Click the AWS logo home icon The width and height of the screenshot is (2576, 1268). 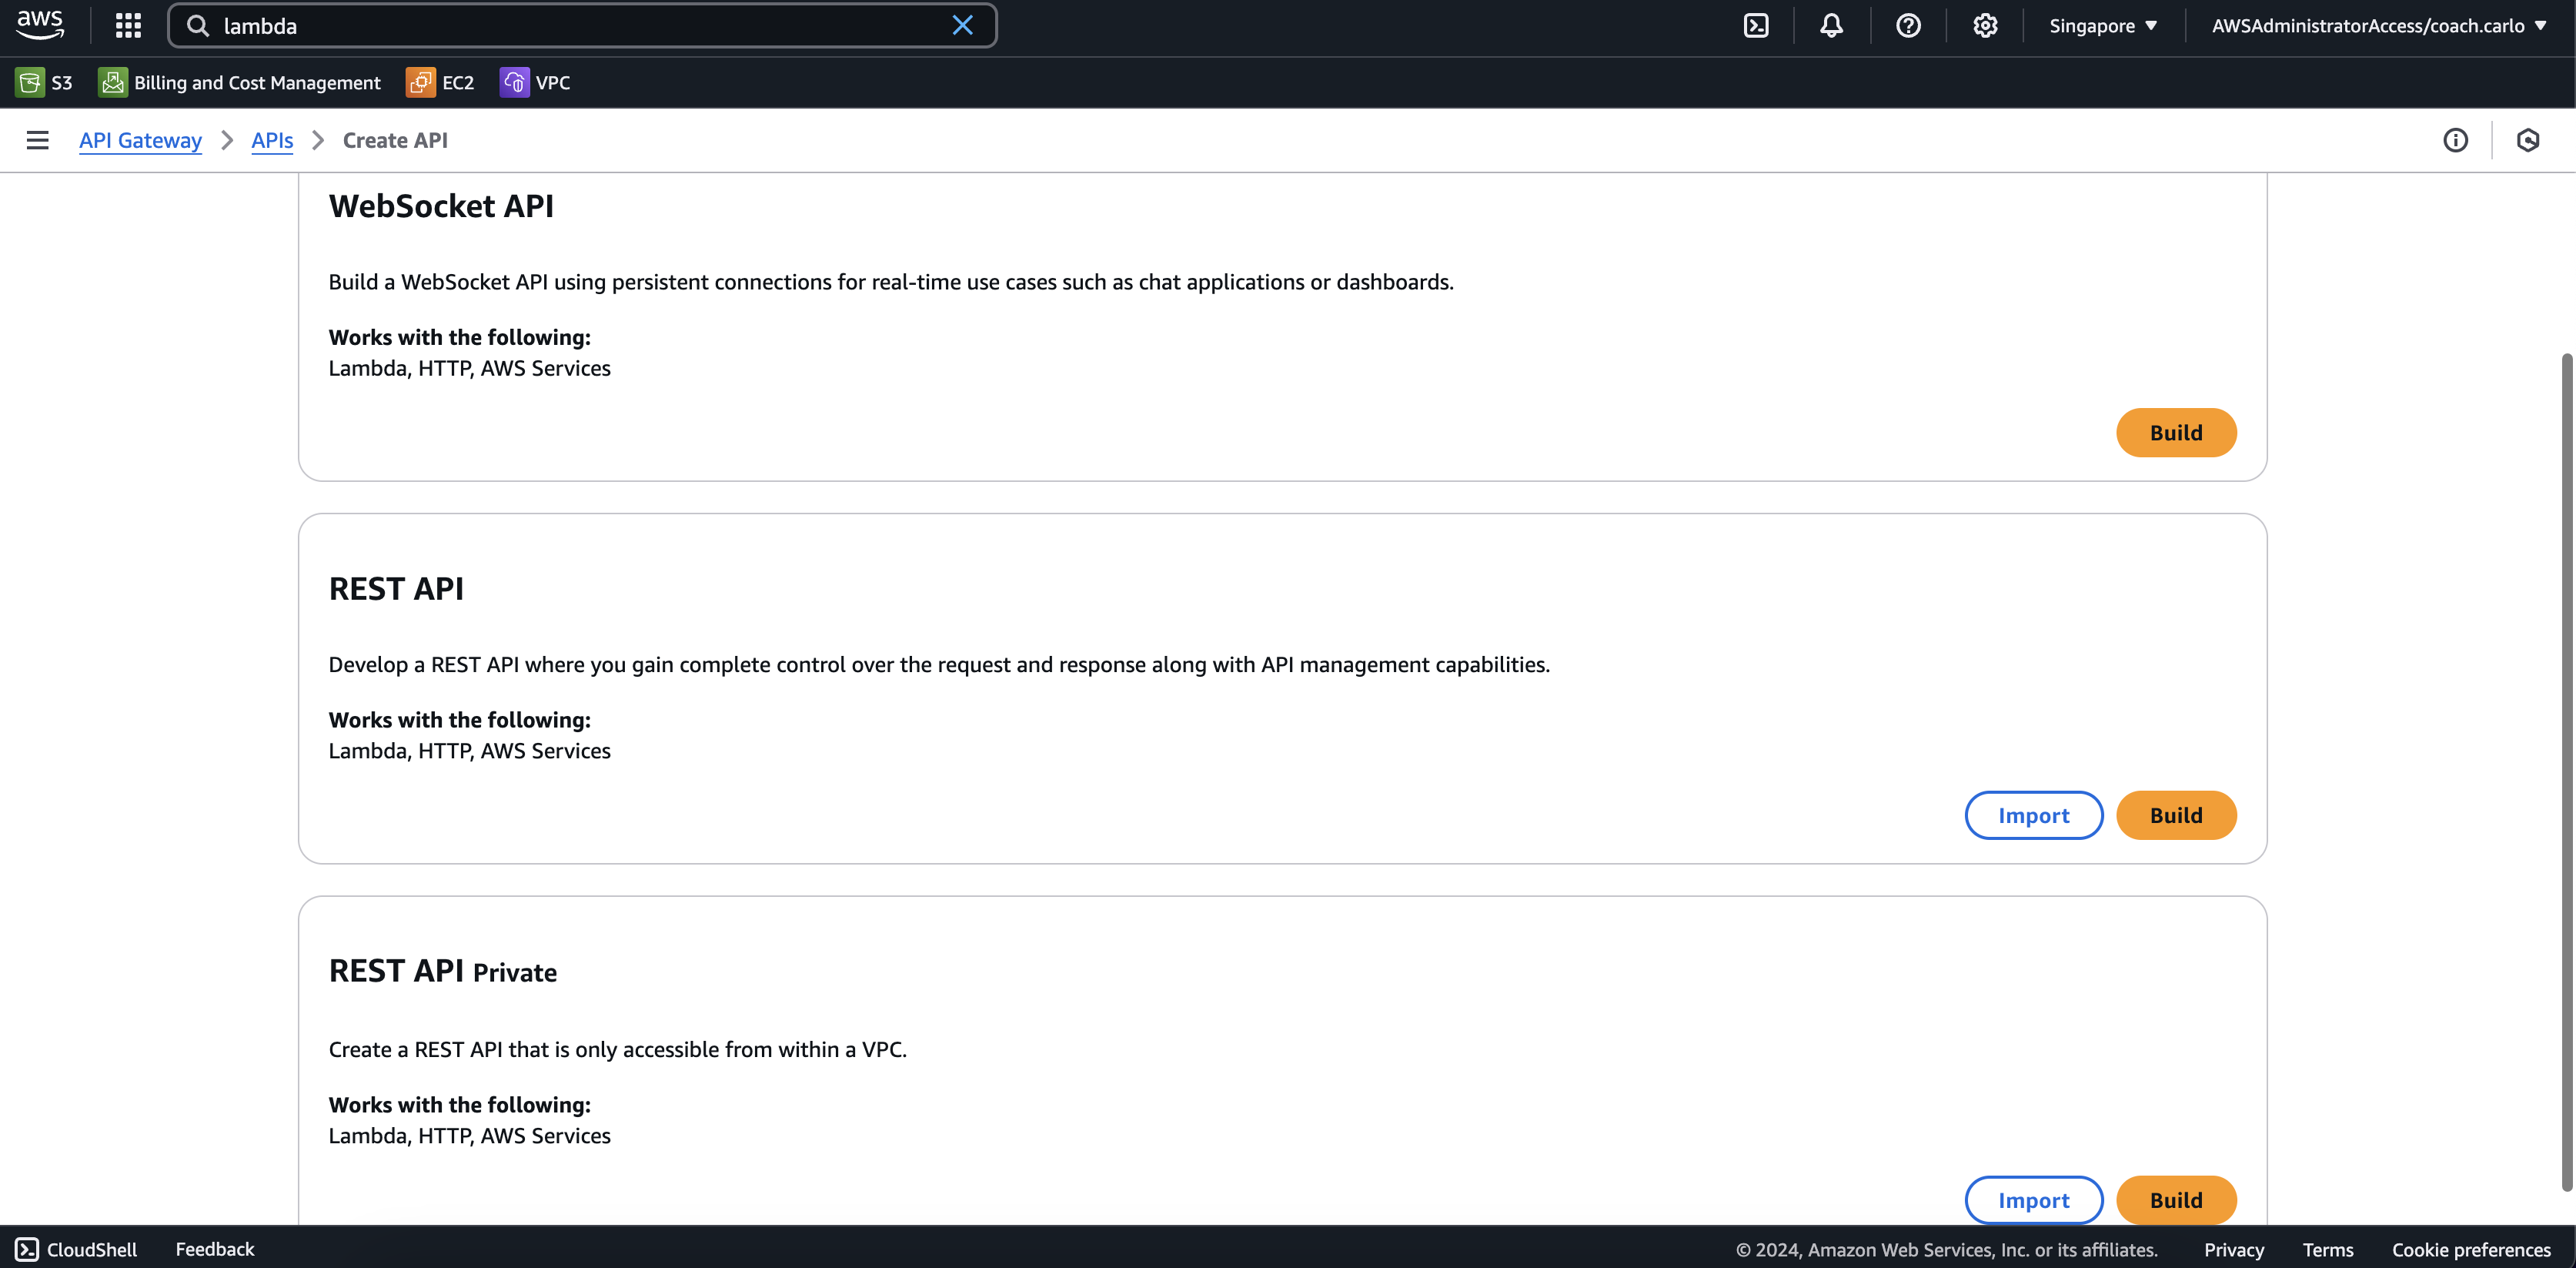40,25
